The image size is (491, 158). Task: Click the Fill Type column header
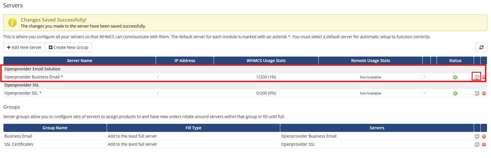(x=193, y=128)
